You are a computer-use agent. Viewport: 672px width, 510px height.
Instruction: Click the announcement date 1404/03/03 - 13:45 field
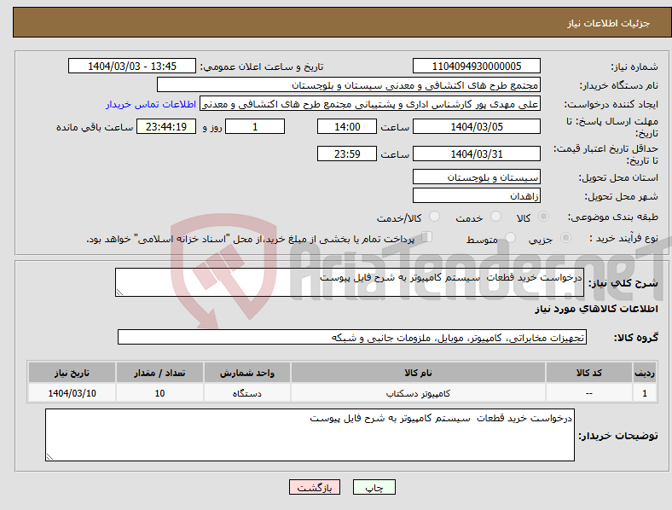coord(132,66)
